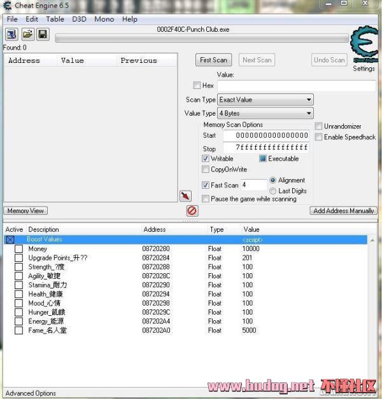Open Memory View button
The width and height of the screenshot is (382, 399).
25,211
